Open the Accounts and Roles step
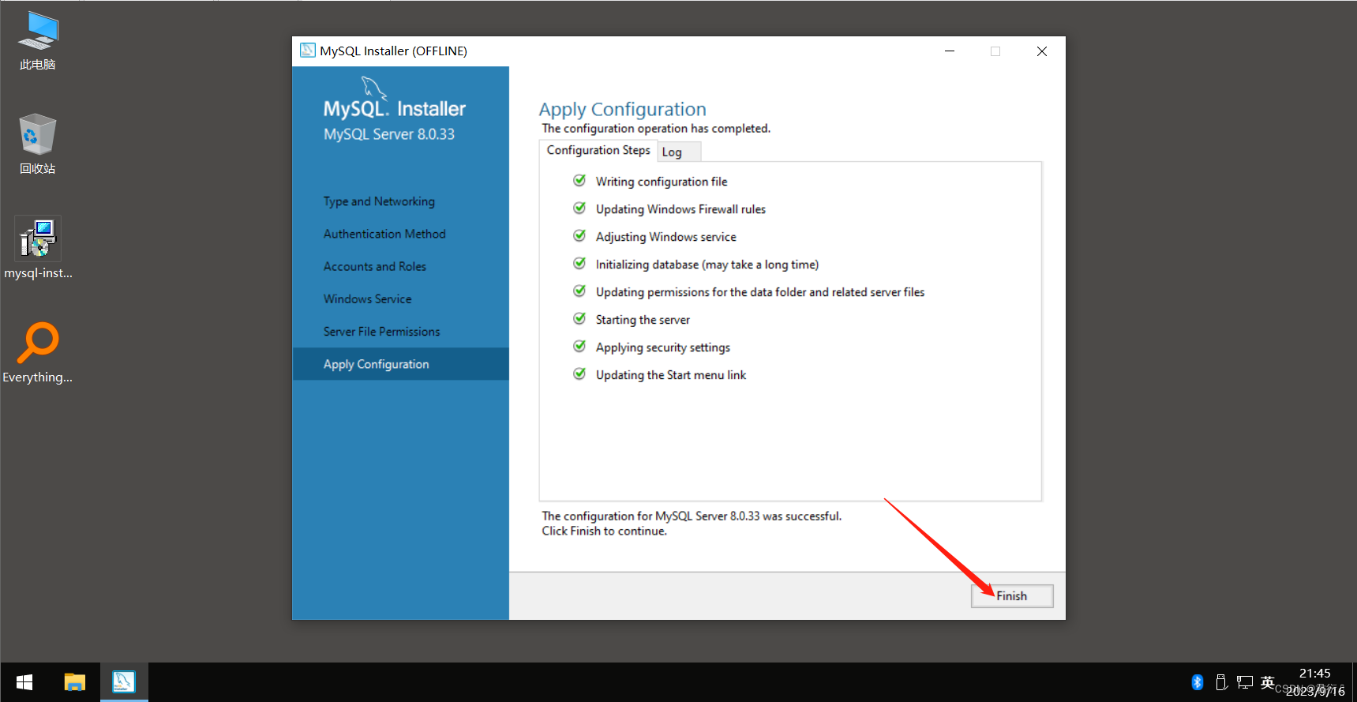Image resolution: width=1357 pixels, height=702 pixels. (x=375, y=266)
